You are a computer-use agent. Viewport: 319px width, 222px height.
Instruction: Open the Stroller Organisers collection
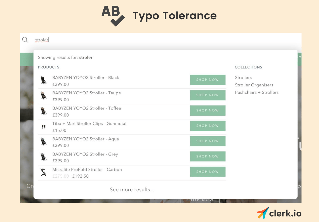(254, 85)
